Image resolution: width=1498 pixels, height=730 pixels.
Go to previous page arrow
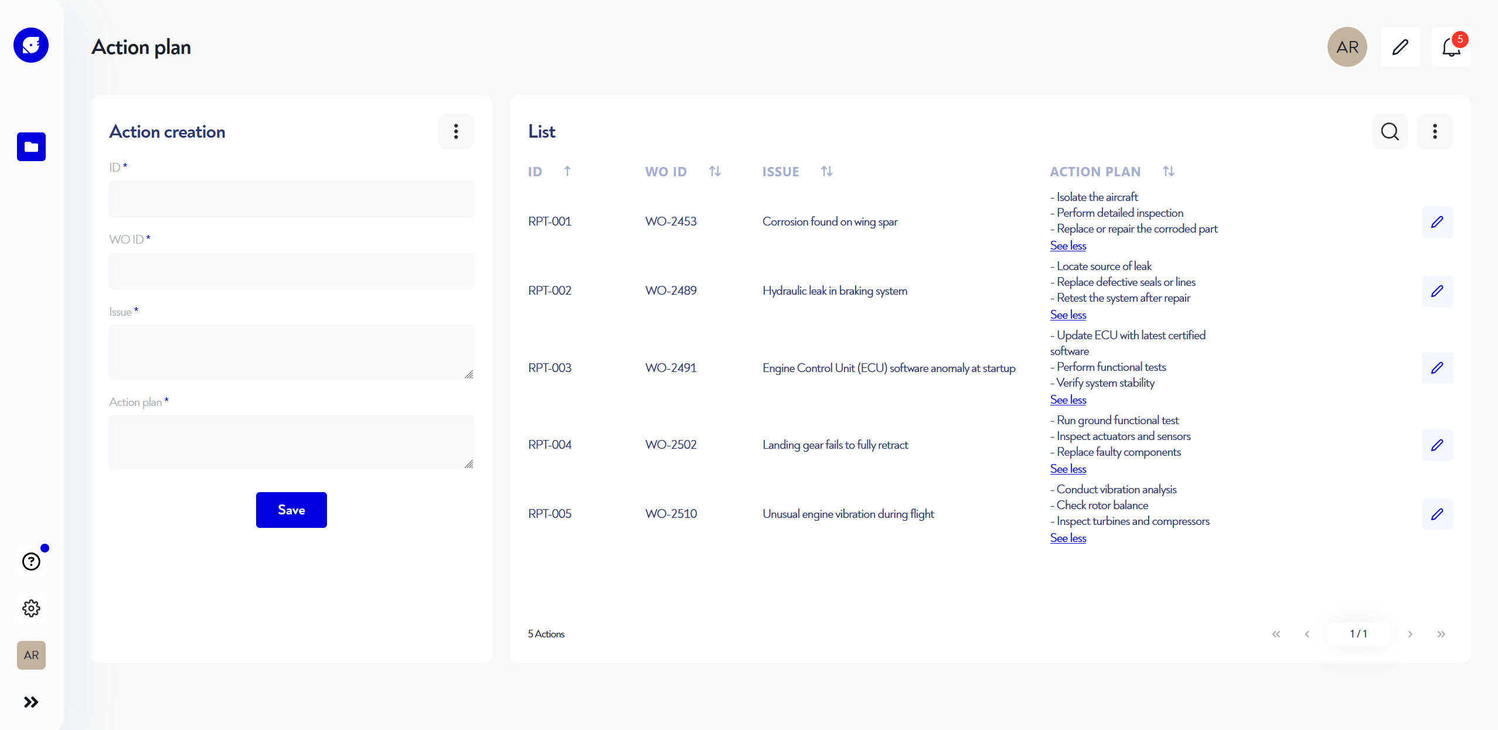(x=1307, y=634)
